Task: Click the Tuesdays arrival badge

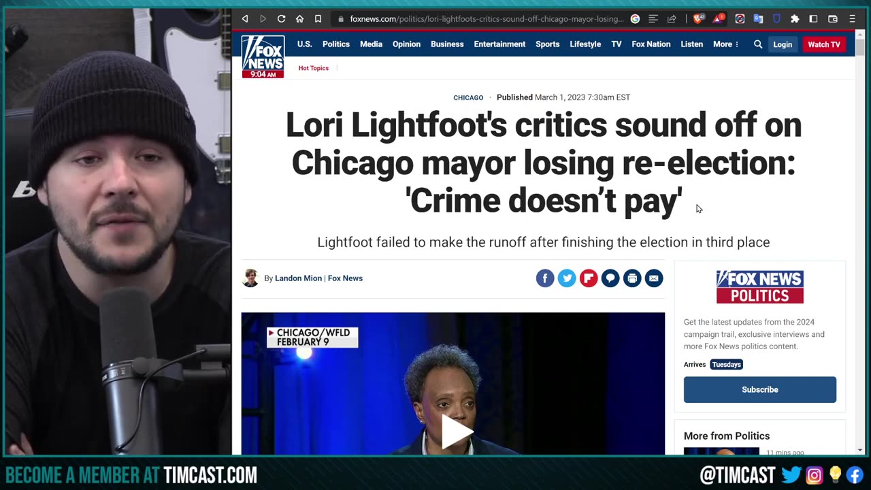Action: 726,365
